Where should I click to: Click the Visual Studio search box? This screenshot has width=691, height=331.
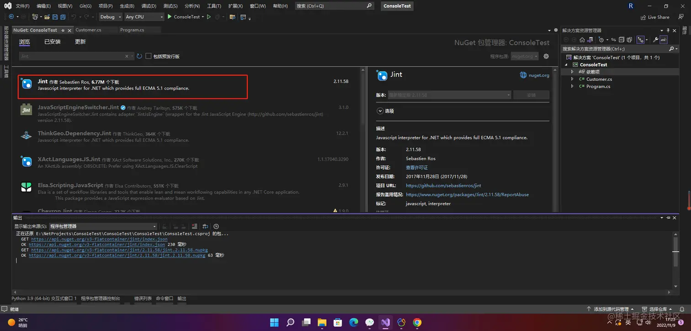pyautogui.click(x=335, y=6)
